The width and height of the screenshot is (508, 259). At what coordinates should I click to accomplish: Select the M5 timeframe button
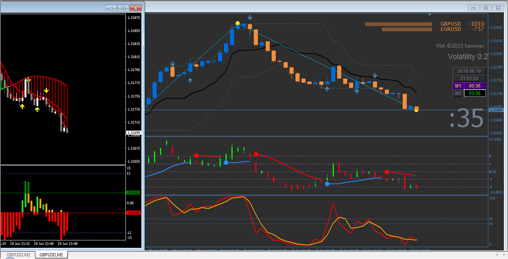point(458,93)
